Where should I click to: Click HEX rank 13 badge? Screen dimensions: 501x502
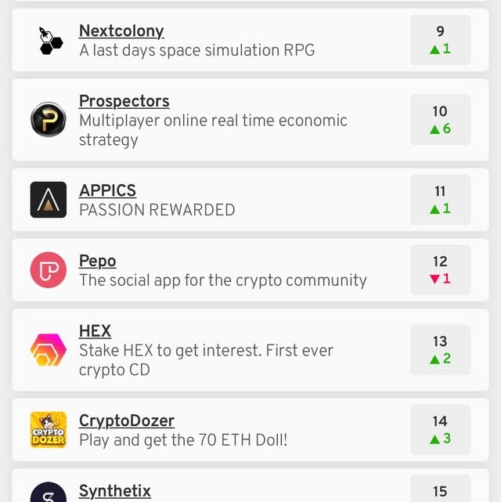coord(440,350)
